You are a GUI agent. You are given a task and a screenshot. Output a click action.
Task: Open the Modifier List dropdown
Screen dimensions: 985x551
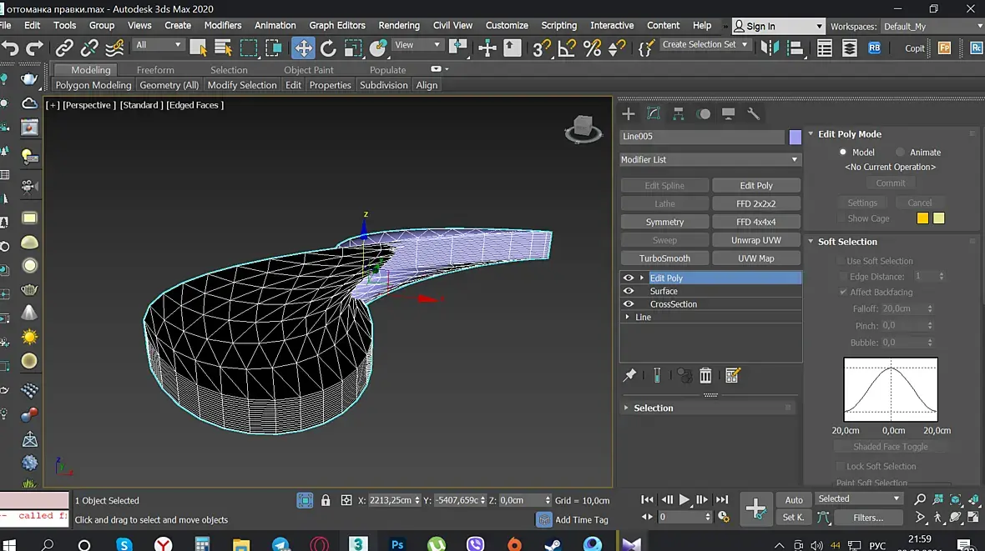tap(710, 159)
